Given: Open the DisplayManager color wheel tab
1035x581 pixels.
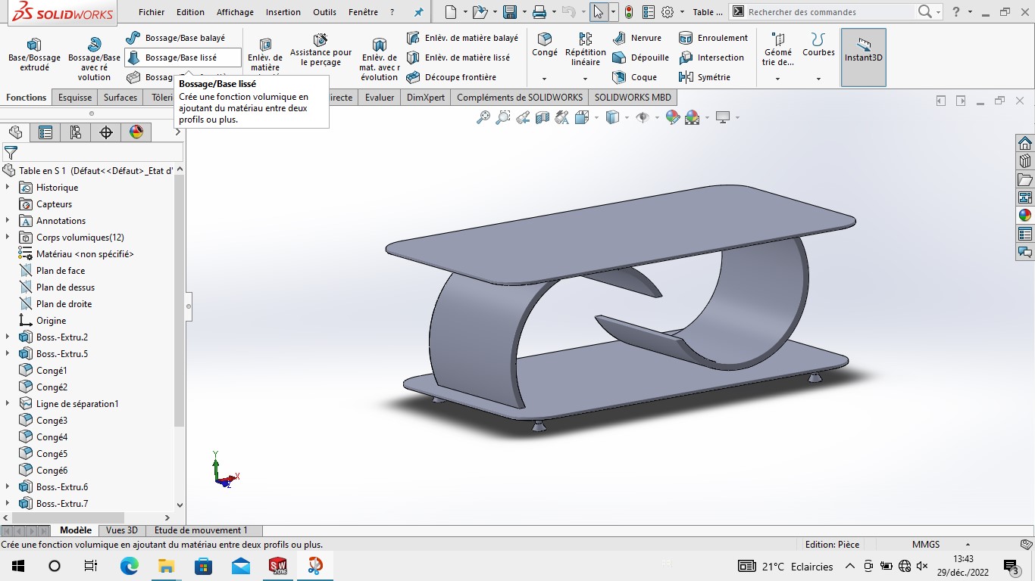Looking at the screenshot, I should [136, 132].
